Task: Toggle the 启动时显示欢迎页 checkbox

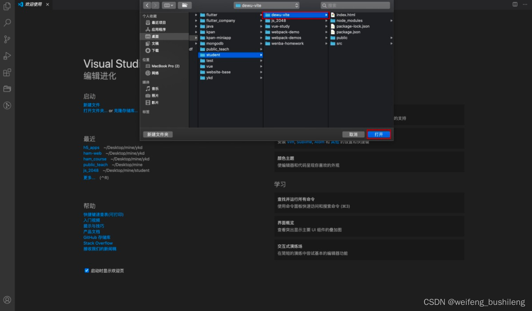Action: tap(87, 270)
